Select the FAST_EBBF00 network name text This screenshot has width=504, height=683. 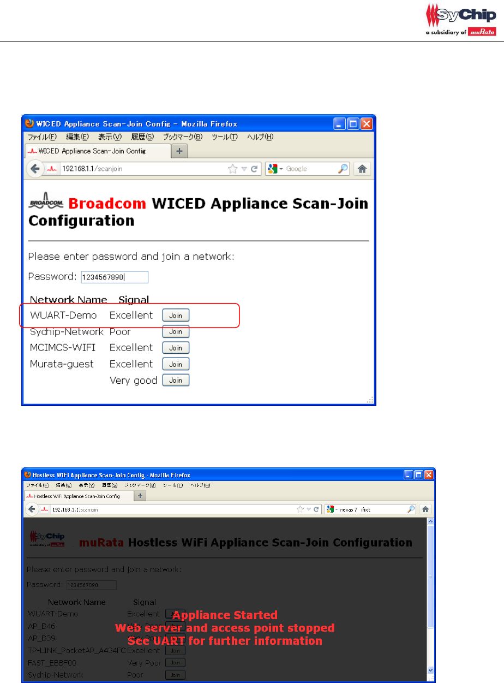51,662
